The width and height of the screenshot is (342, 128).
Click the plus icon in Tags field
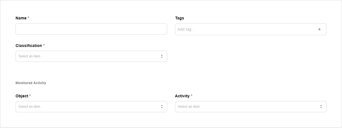(319, 29)
